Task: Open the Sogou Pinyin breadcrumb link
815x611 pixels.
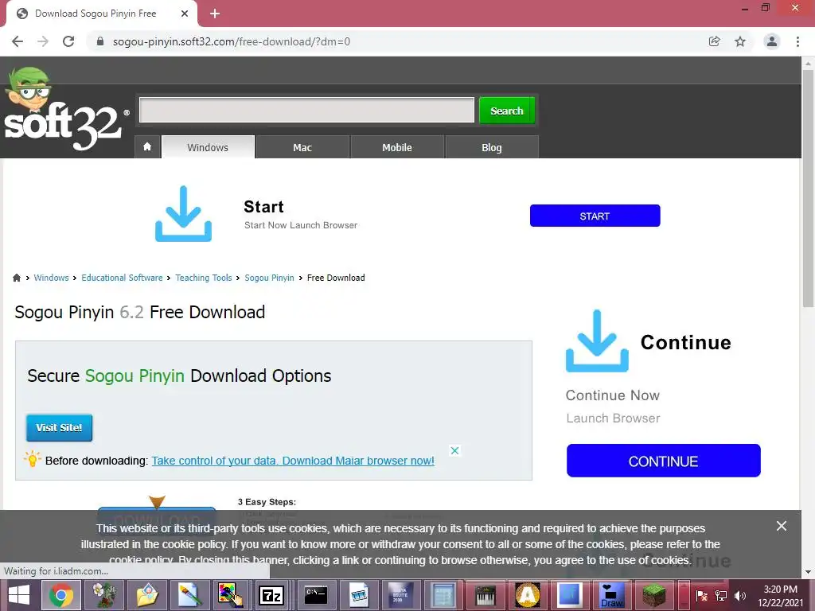Action: 269,278
